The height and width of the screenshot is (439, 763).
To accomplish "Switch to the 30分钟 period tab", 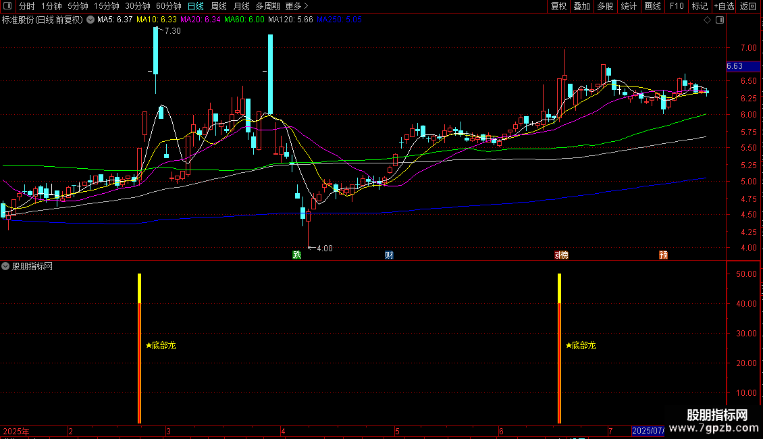I will point(138,6).
